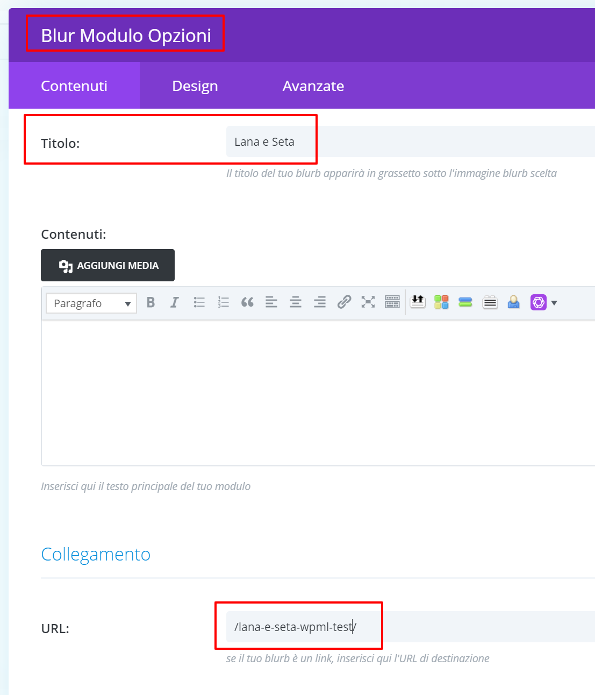
Task: Show the extra toolbar row (keyboard icon)
Action: click(x=392, y=302)
